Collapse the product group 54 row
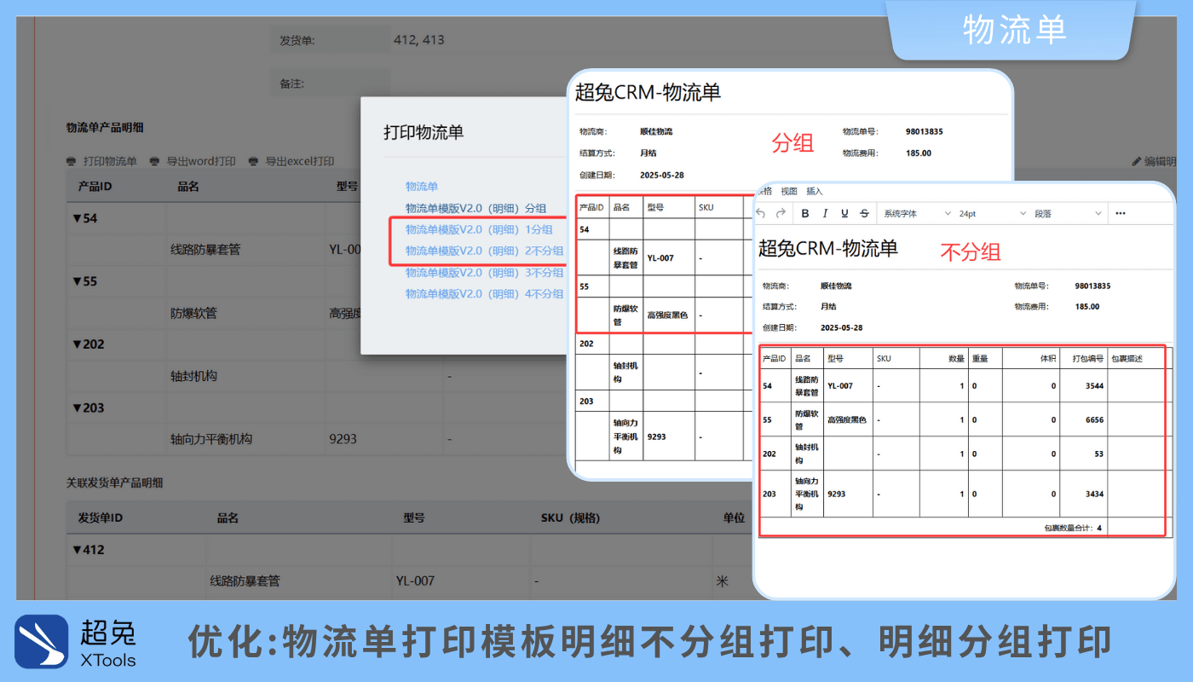 78,218
